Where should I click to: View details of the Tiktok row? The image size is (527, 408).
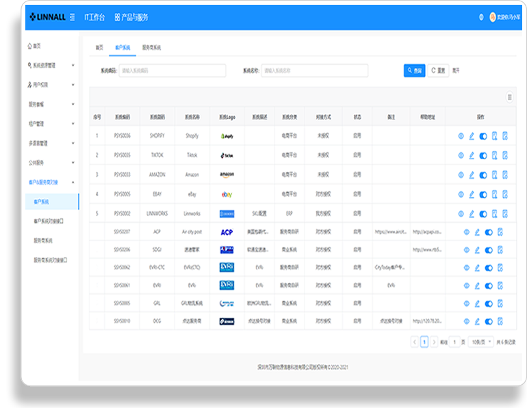click(x=461, y=155)
